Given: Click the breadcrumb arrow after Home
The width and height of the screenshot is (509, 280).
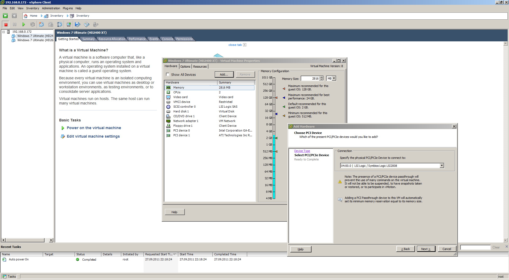Looking at the screenshot, I should pos(42,16).
